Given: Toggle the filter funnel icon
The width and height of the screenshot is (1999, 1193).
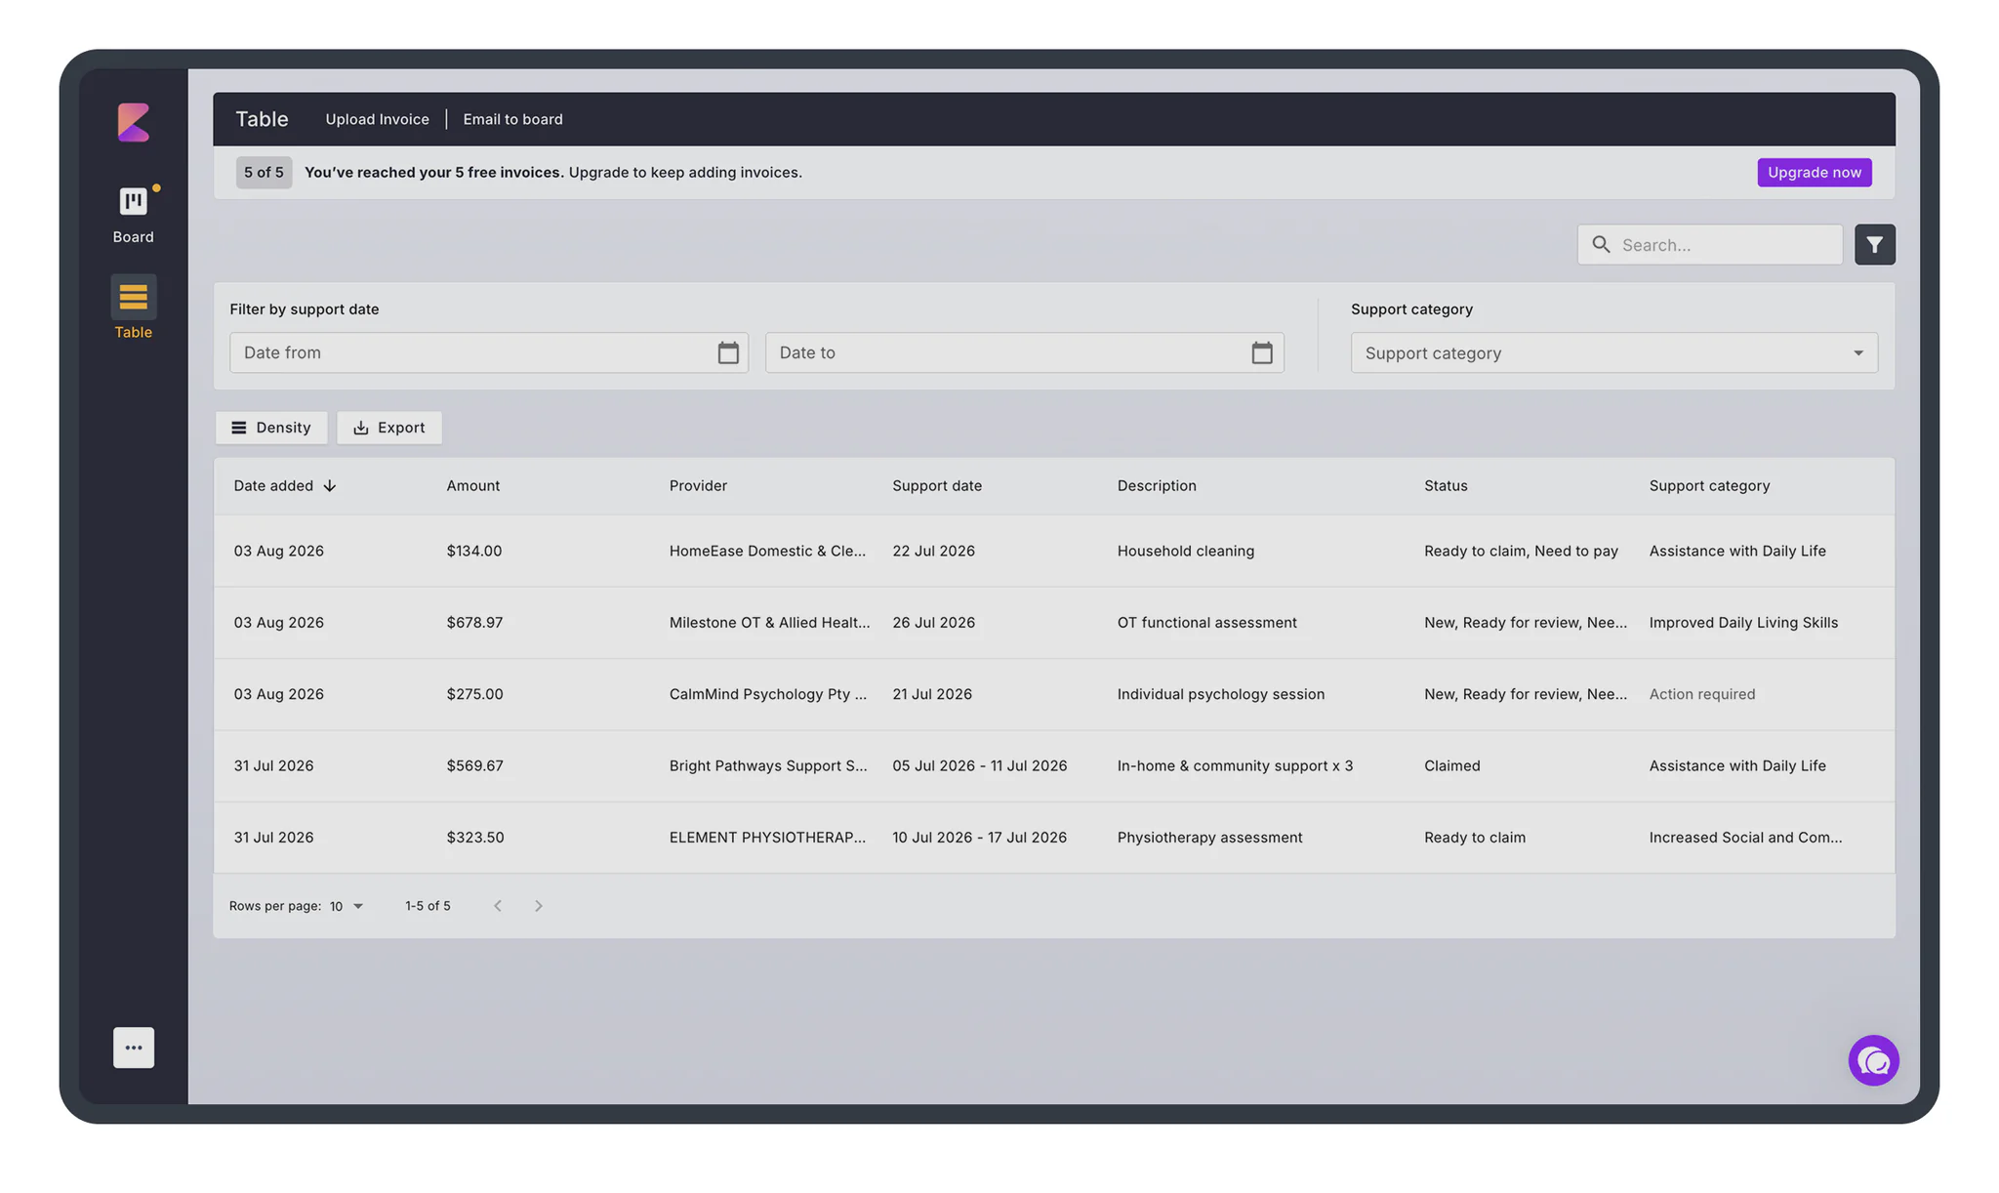Looking at the screenshot, I should click(1875, 245).
